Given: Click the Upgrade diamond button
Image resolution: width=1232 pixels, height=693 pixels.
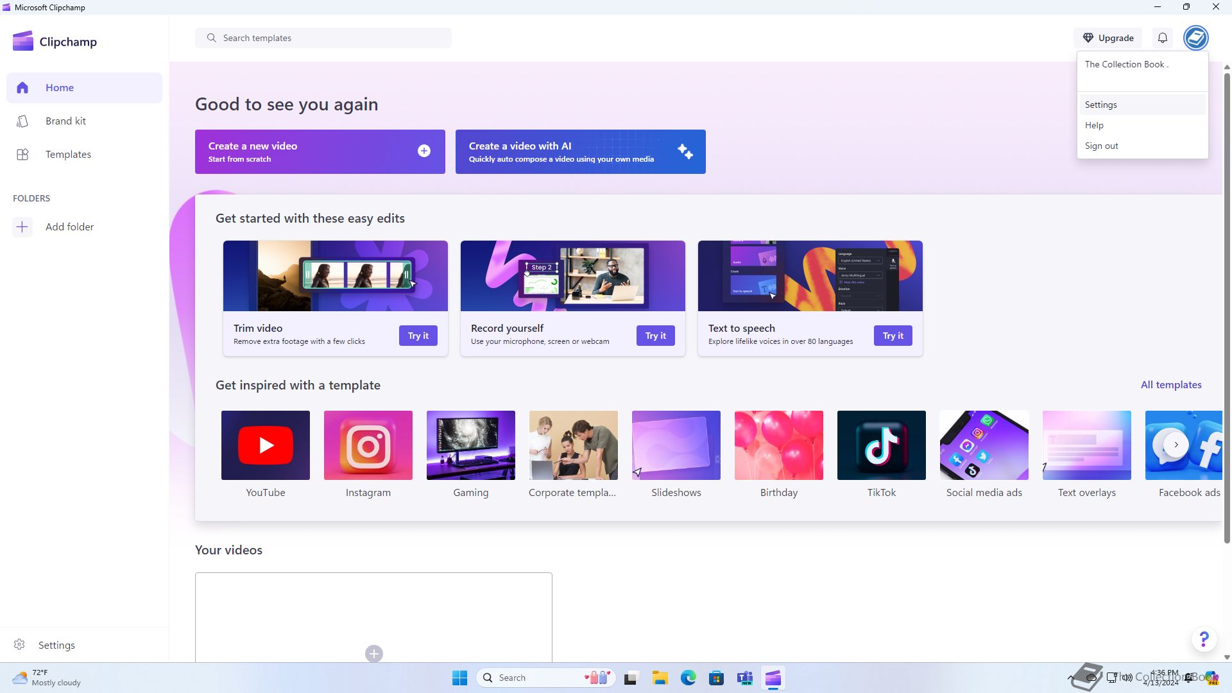Looking at the screenshot, I should click(x=1108, y=38).
